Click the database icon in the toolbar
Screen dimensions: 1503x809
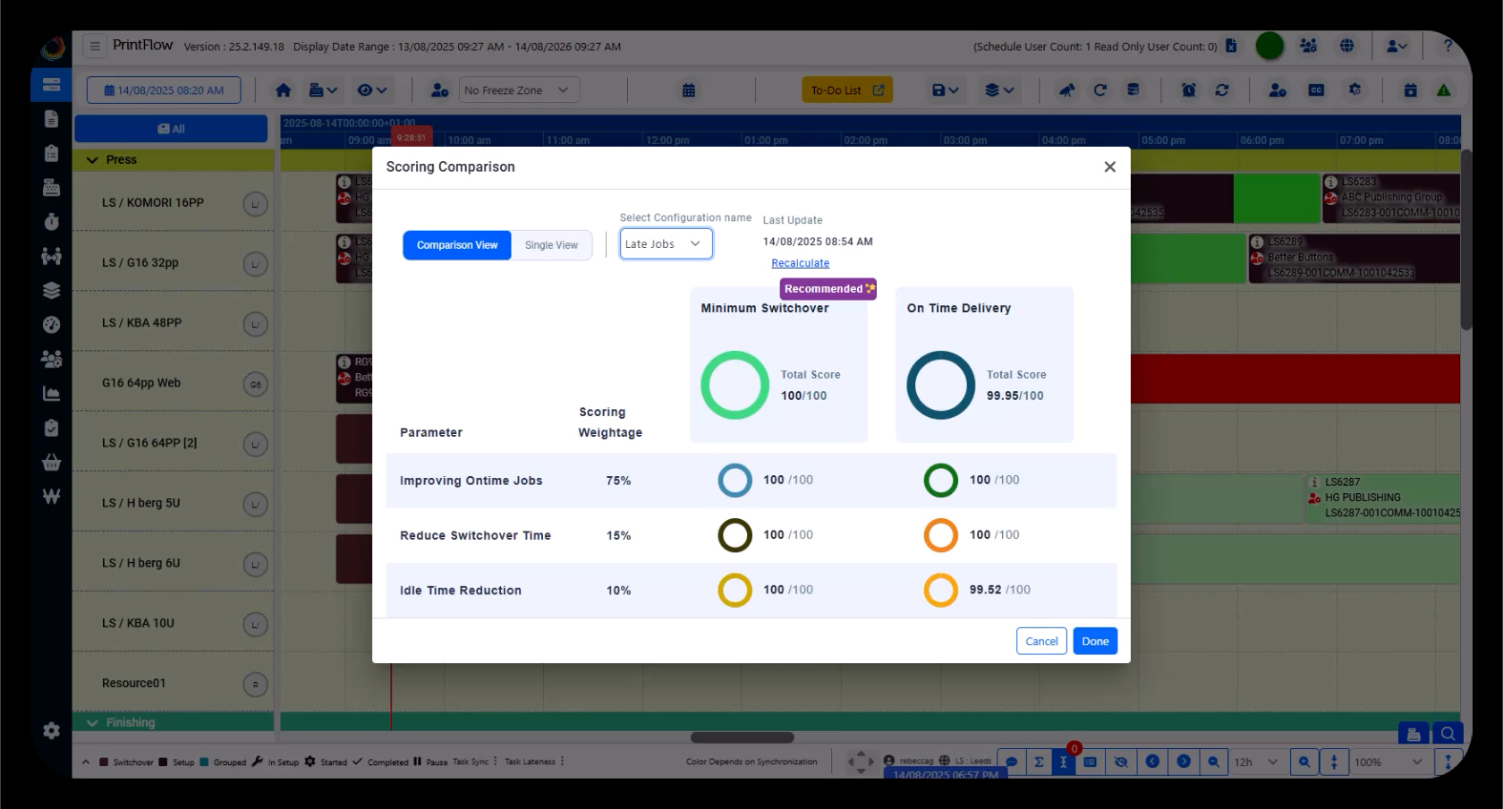pyautogui.click(x=1133, y=89)
